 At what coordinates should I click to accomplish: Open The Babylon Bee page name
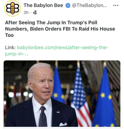tap(43, 5)
